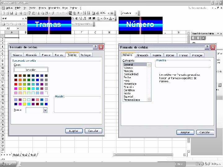Open the task pane title dropdown arrow
223x167 pixels.
coord(218,33)
